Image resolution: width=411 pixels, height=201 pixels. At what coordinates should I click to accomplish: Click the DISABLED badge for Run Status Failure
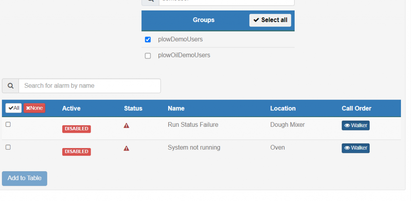click(77, 129)
